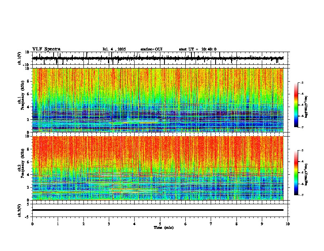Click the "-3" label on ch.1 color bar
This screenshot has height=251, width=324.
302,83
